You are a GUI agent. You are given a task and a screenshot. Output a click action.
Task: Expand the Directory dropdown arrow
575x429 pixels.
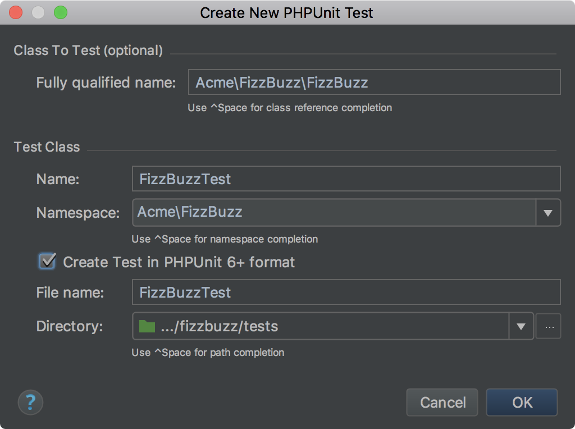click(521, 326)
